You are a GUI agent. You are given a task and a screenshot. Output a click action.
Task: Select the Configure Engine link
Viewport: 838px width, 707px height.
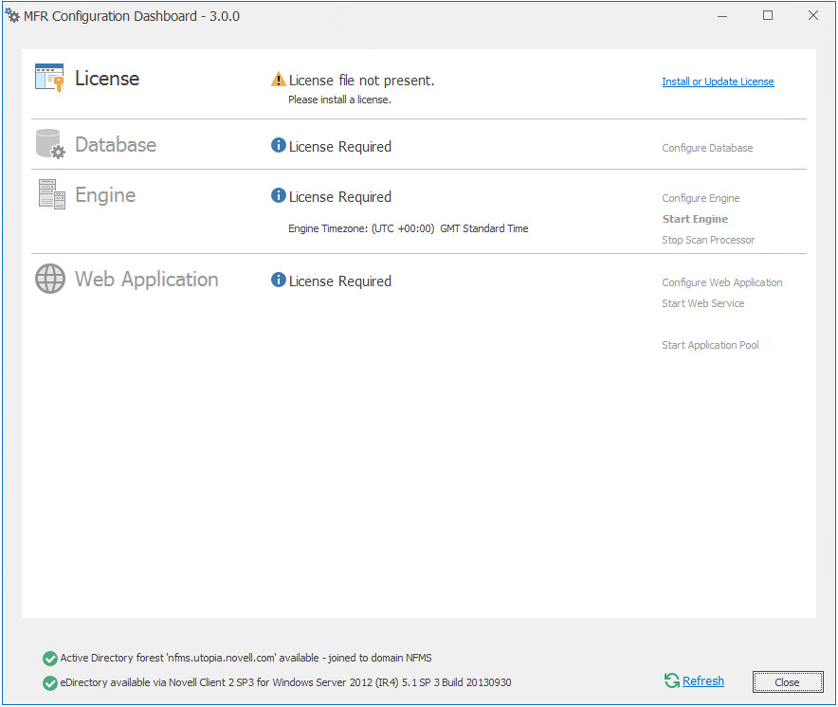[x=701, y=198]
